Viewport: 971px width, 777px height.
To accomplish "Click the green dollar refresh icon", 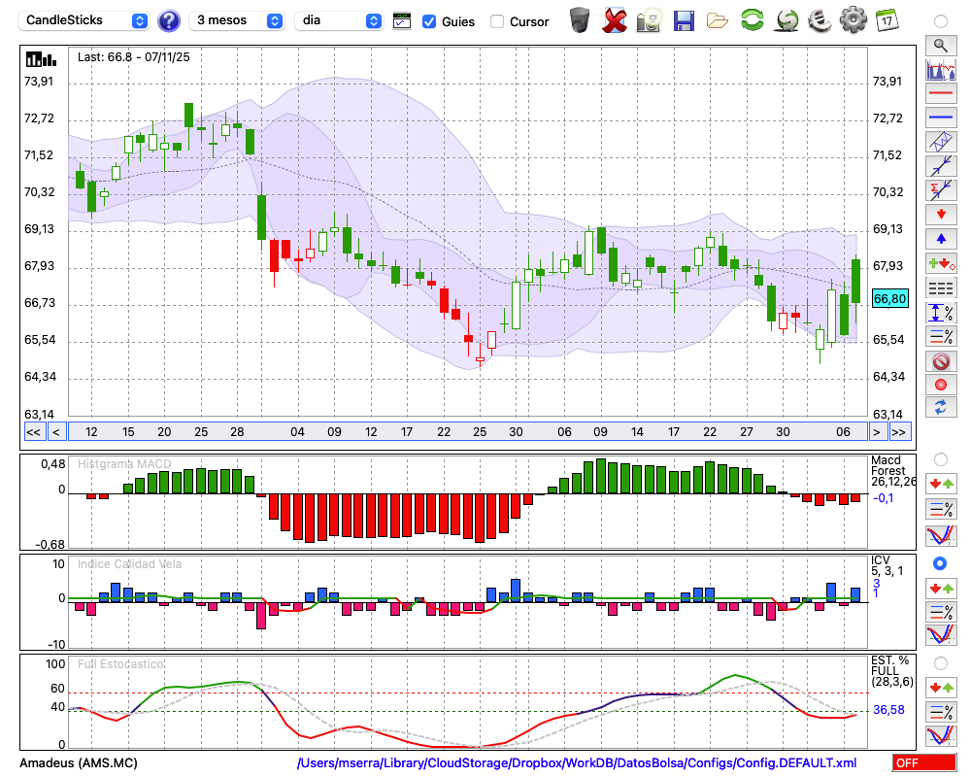I will click(787, 20).
